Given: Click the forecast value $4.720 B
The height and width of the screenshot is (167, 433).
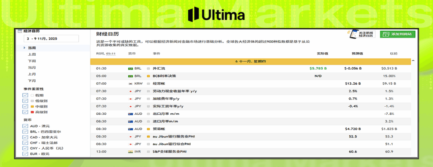Looking at the screenshot, I should point(353,129).
